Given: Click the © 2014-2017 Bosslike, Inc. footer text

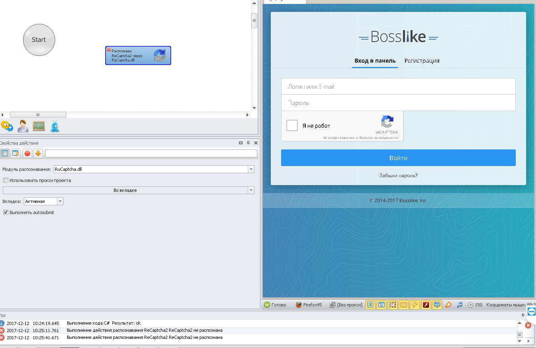Looking at the screenshot, I should tap(398, 201).
